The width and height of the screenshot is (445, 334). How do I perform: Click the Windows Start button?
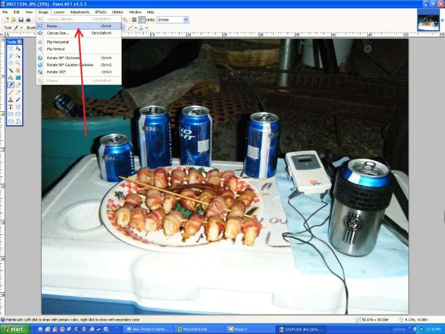[x=14, y=330]
